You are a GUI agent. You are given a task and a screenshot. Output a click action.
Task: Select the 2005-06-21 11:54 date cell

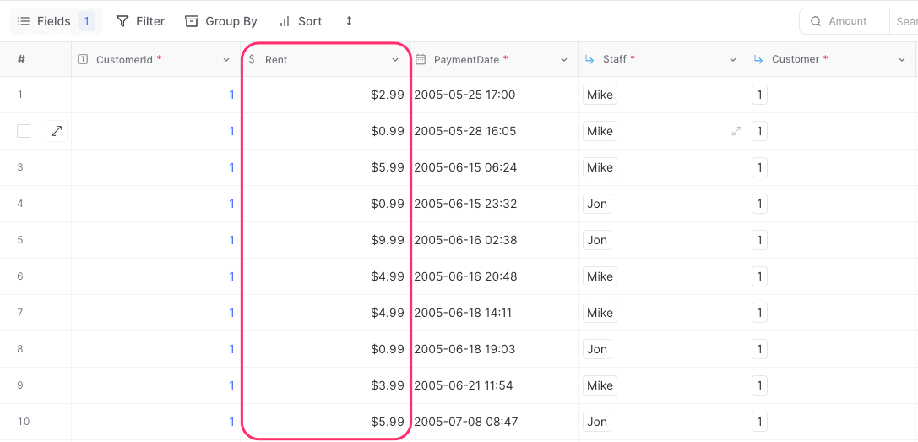point(493,385)
